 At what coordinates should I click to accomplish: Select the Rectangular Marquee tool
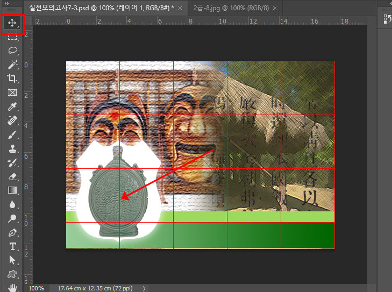click(12, 38)
